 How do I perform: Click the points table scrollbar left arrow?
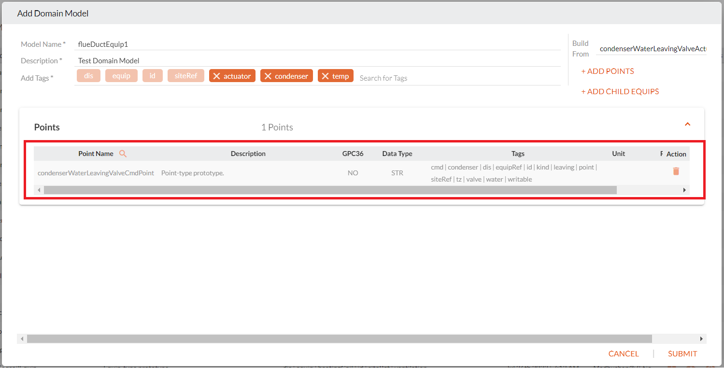click(39, 190)
